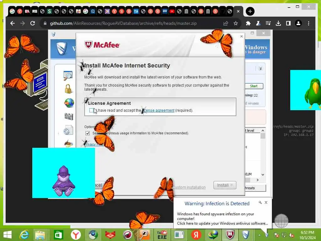Open the Windows Start button
The width and height of the screenshot is (321, 241).
point(8,235)
